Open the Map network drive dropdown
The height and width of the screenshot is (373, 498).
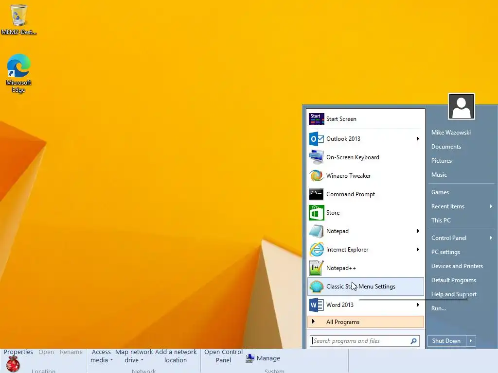[134, 356]
